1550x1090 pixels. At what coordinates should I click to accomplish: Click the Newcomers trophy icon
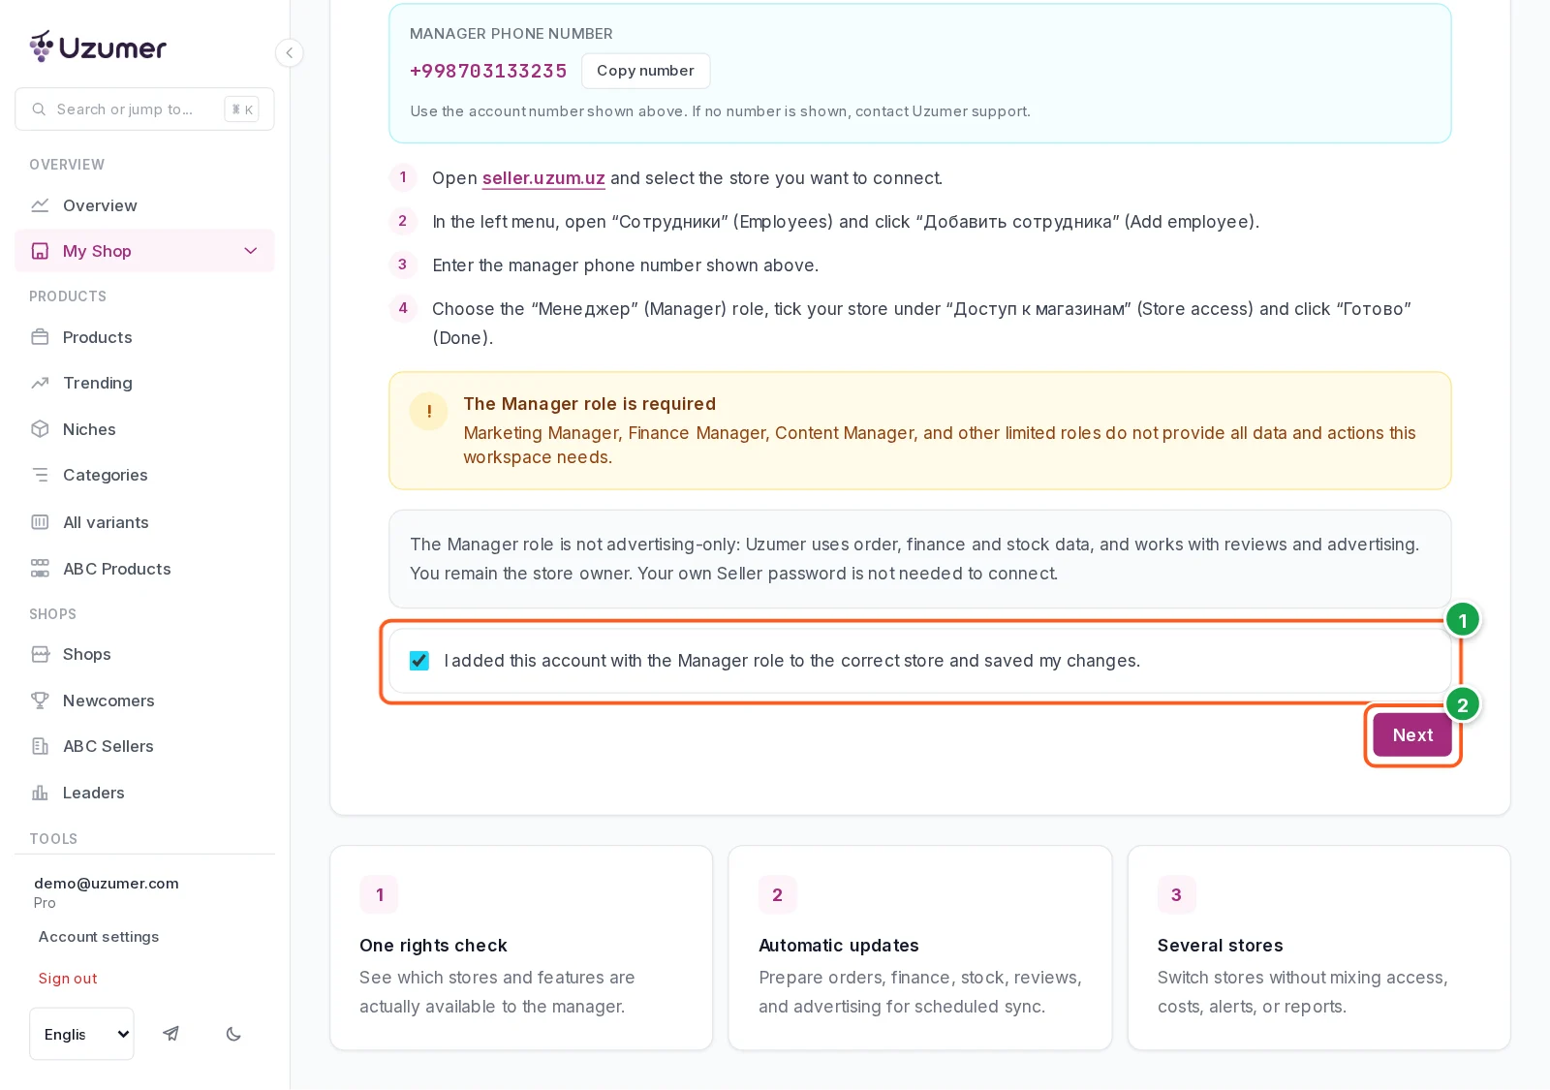40,701
